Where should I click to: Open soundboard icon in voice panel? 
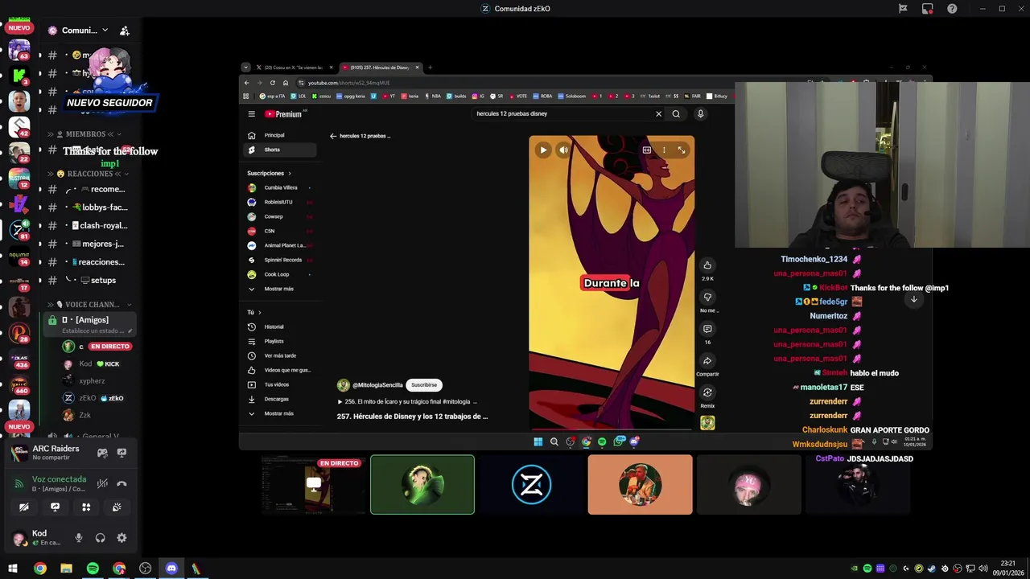117,507
